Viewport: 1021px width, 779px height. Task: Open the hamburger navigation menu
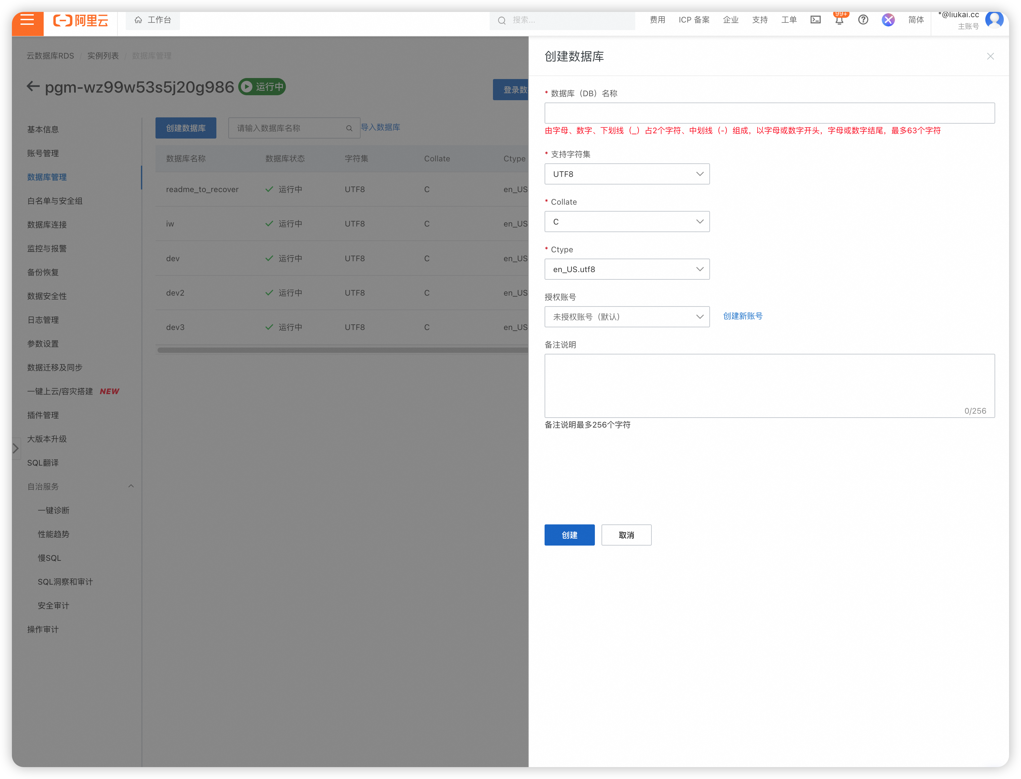(x=27, y=20)
